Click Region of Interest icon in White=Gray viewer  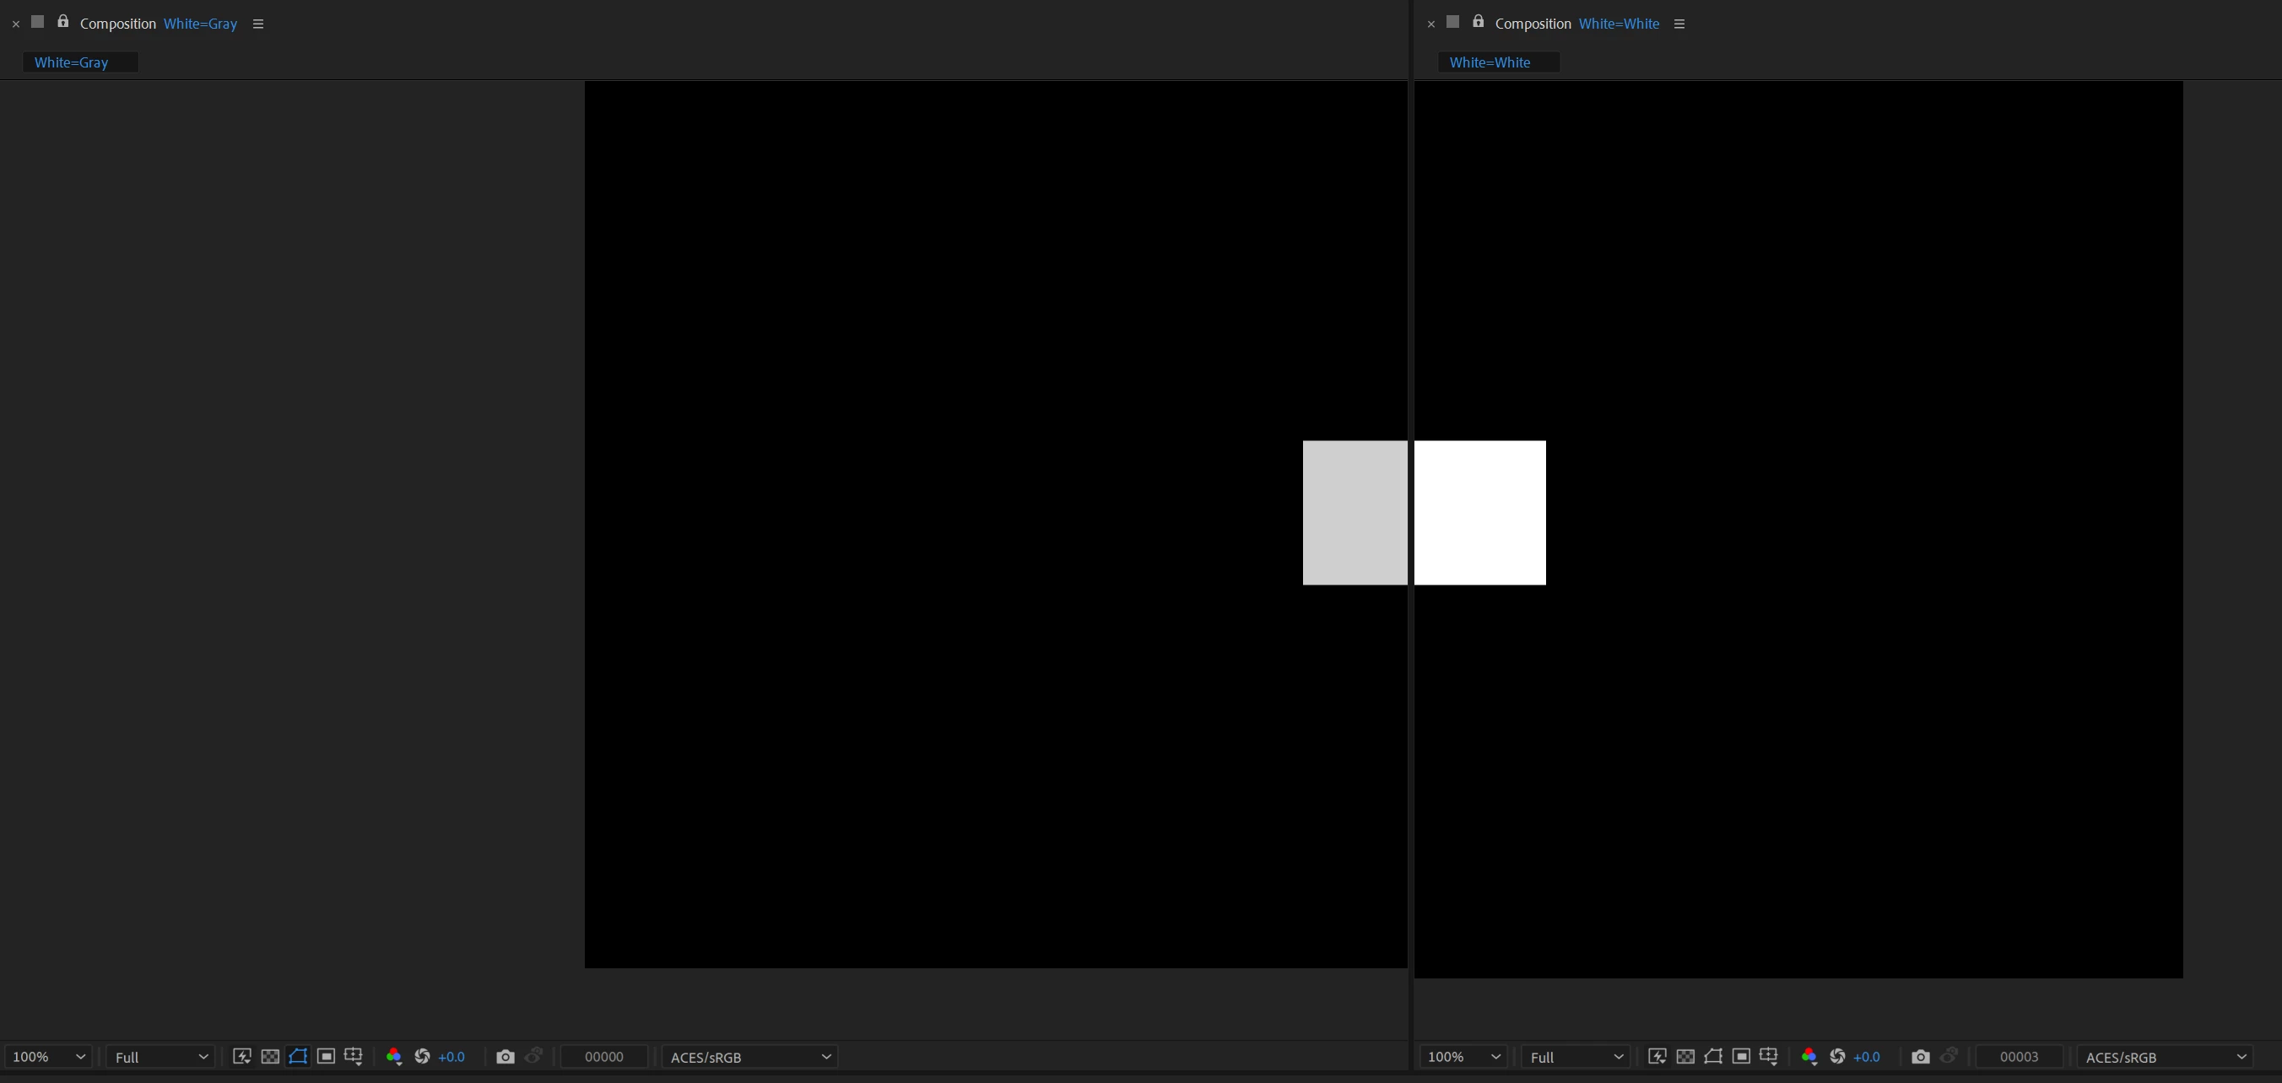click(x=326, y=1057)
